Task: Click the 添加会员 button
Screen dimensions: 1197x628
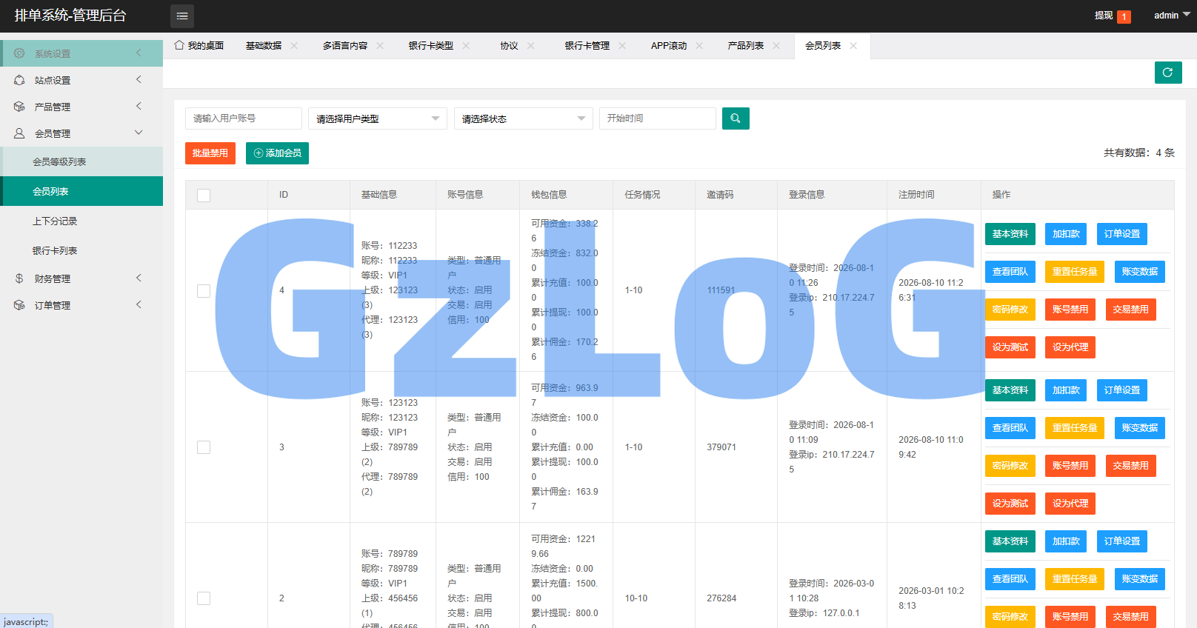Action: [x=277, y=153]
